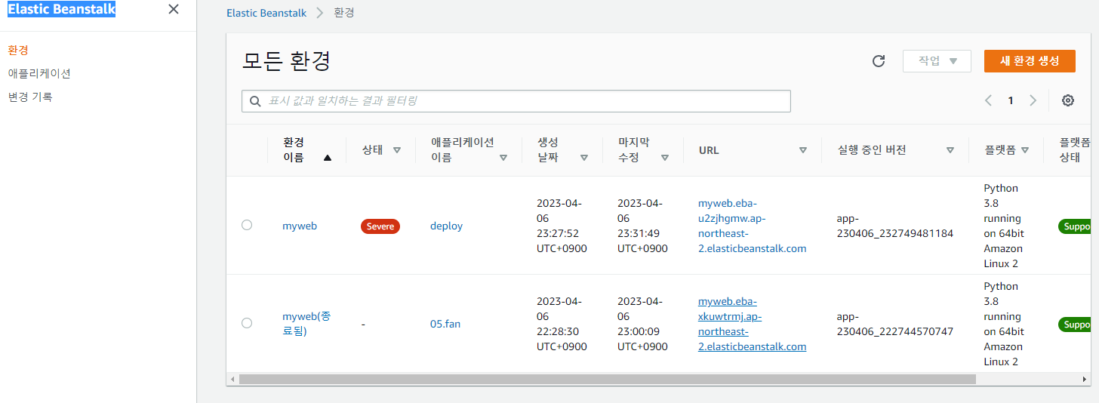Click the search magnifier icon
Image resolution: width=1099 pixels, height=403 pixels.
[254, 101]
